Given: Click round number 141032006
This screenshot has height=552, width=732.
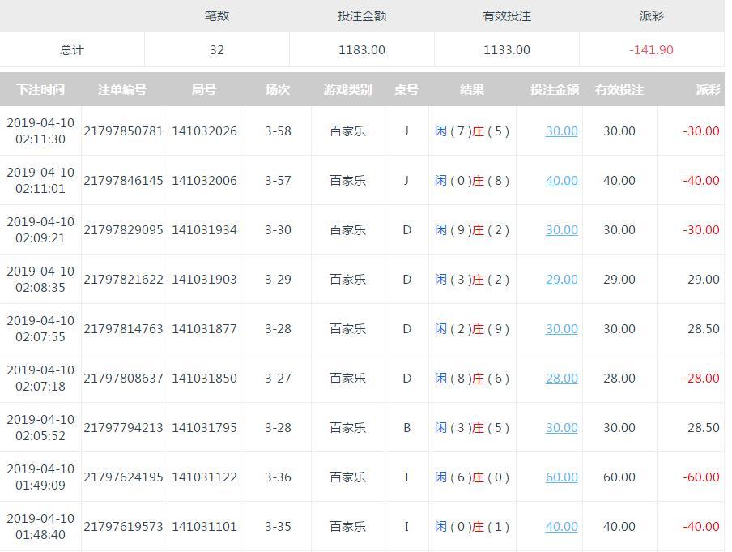Looking at the screenshot, I should coord(205,181).
